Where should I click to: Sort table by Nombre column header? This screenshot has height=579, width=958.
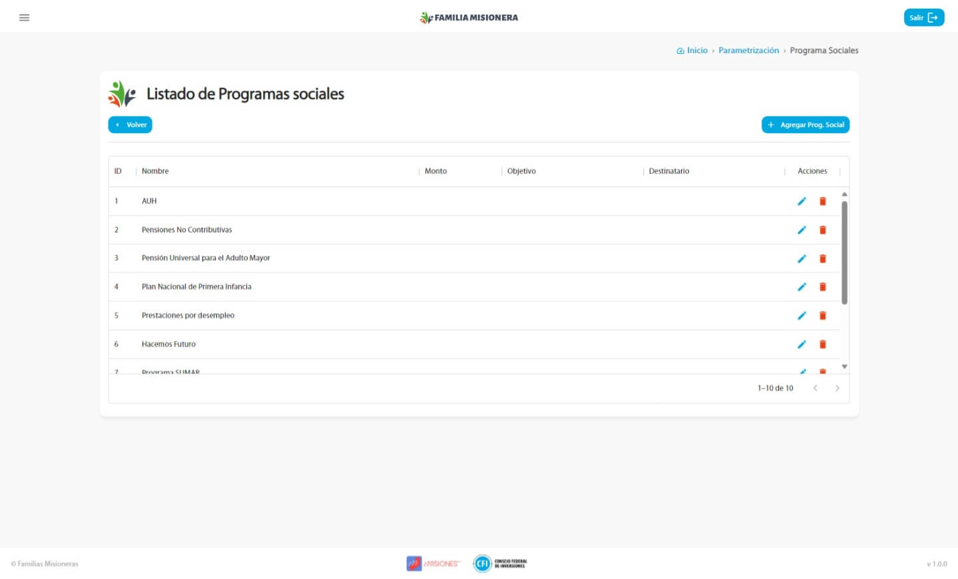[155, 171]
